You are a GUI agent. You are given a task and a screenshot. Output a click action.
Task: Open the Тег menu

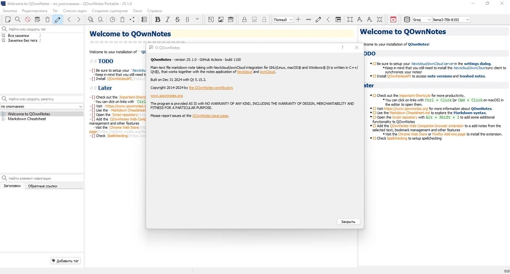55,11
